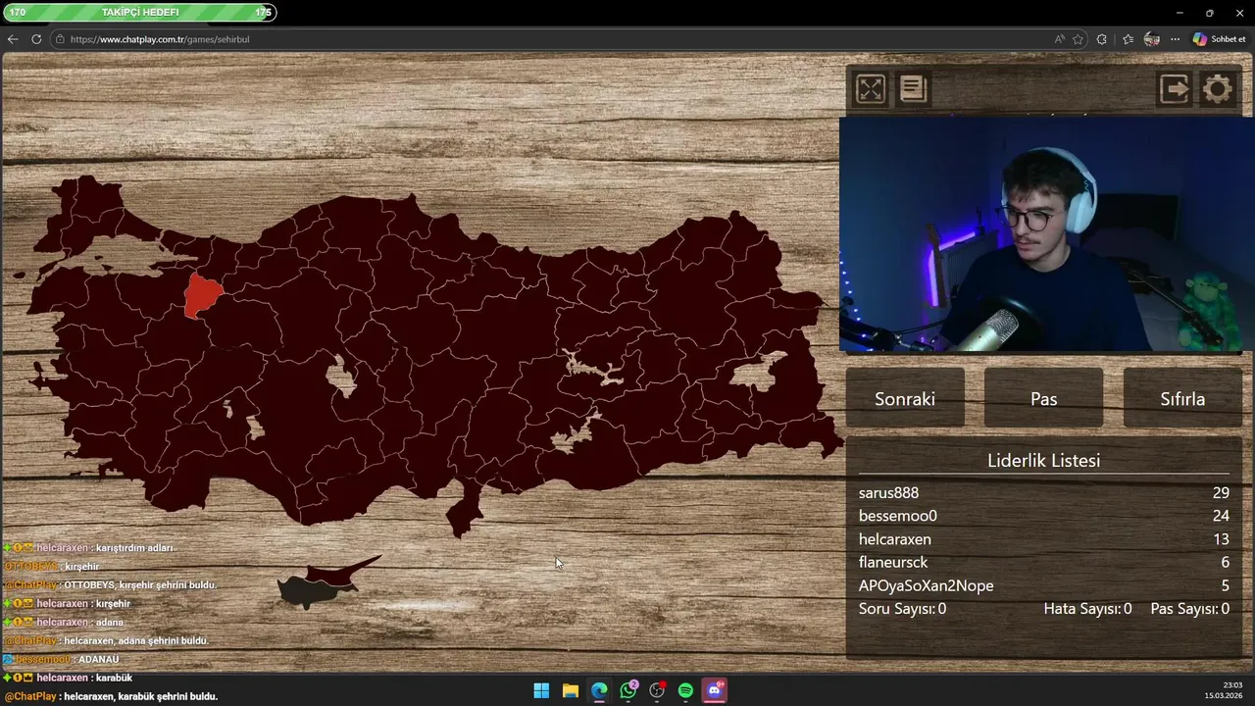
Task: Select bessemoo0 in the leaderboard
Action: click(x=898, y=516)
